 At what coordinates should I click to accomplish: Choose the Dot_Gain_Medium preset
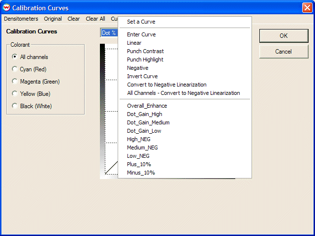click(148, 122)
